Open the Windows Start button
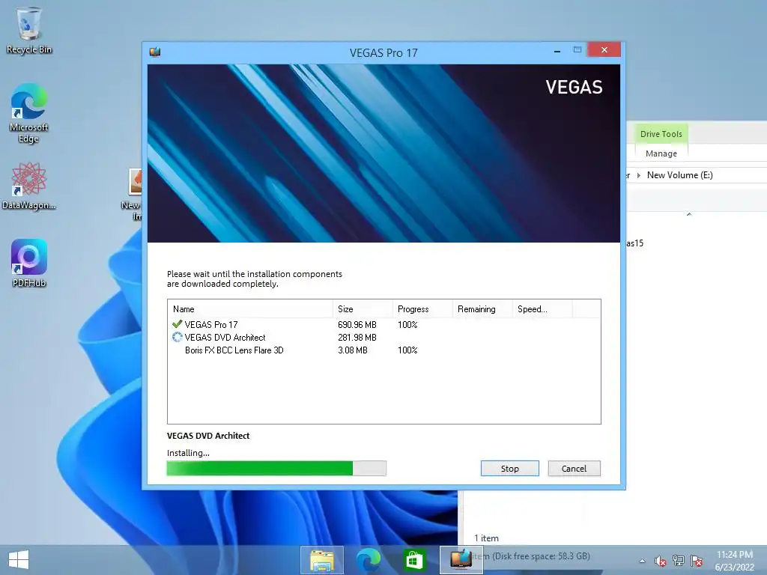Viewport: 767px width, 575px height. click(x=19, y=559)
